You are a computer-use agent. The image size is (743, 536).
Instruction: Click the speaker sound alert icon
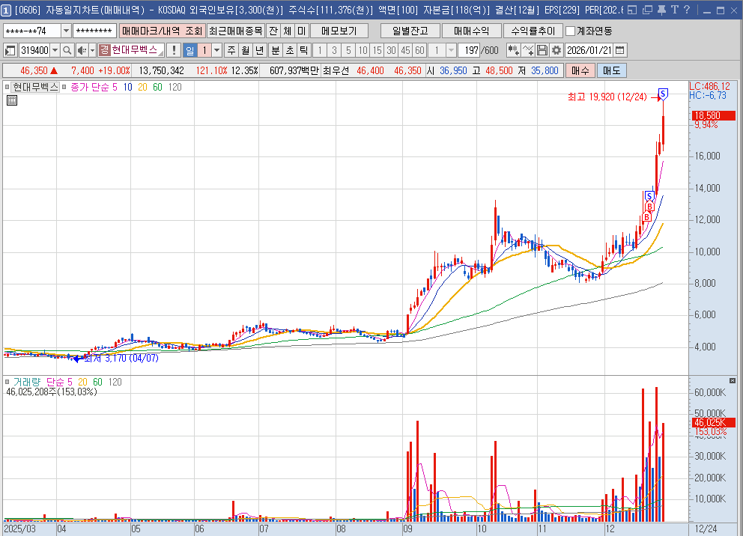point(81,50)
